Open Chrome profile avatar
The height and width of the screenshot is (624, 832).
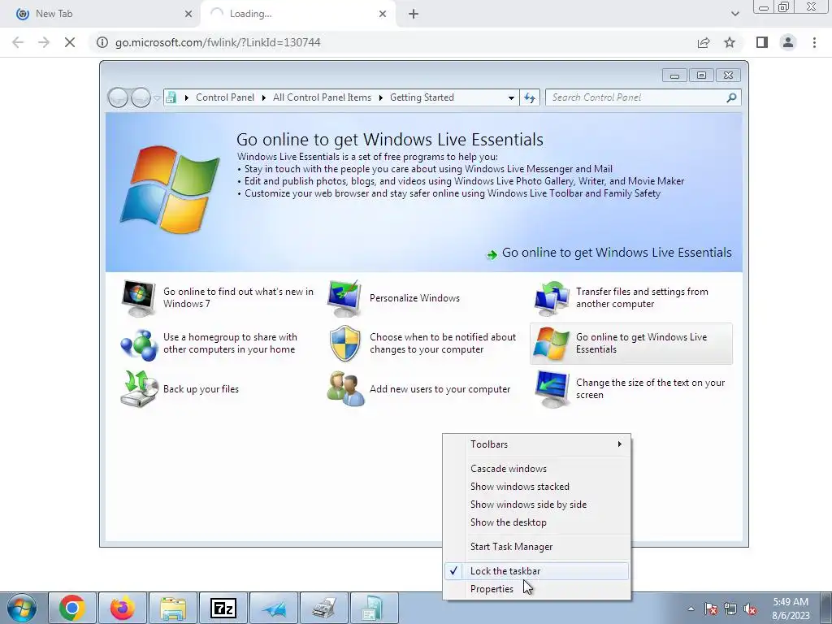[x=788, y=42]
